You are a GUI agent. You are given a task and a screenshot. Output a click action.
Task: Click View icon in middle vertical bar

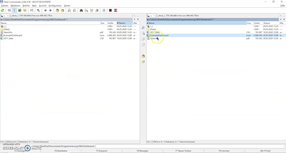[x=143, y=28]
